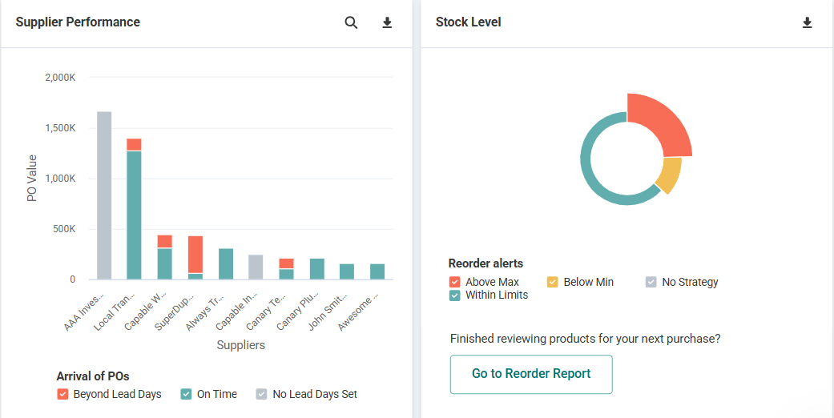Download the Stock Level chart
The image size is (834, 418).
tap(808, 22)
